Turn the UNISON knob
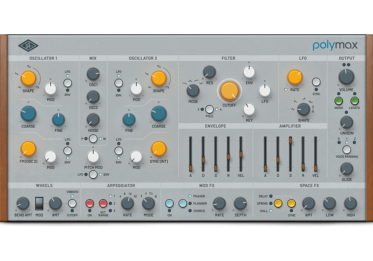Screen dimensions: 373x261 (x=347, y=122)
